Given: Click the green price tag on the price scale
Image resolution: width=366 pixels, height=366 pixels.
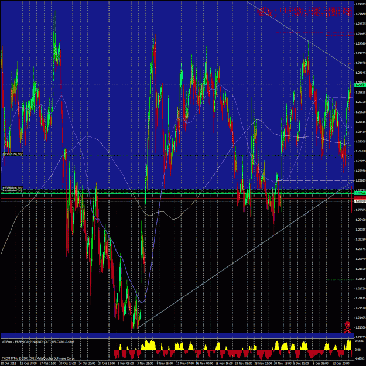Looking at the screenshot, I should [x=360, y=193].
